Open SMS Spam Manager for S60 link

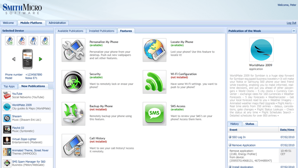(29, 161)
